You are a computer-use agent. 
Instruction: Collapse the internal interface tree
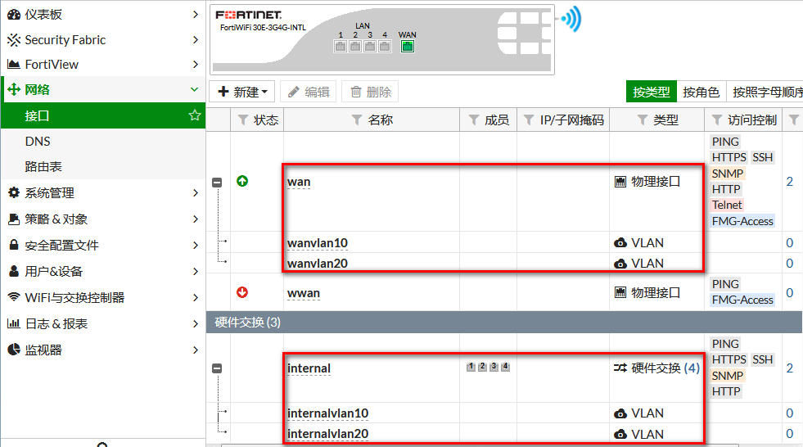[x=217, y=368]
